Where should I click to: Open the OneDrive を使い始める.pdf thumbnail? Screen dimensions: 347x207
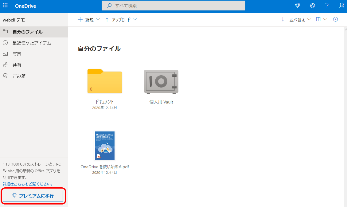105,146
